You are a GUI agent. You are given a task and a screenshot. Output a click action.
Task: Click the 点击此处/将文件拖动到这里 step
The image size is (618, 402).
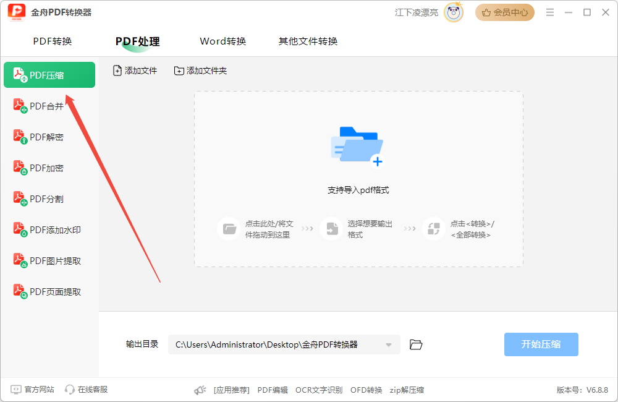[x=256, y=229]
